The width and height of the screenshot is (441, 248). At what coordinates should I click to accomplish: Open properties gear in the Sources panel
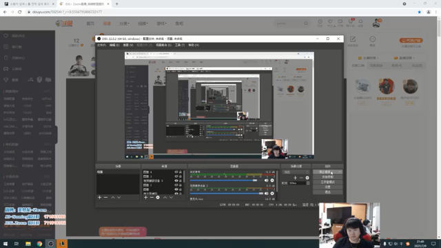158,198
